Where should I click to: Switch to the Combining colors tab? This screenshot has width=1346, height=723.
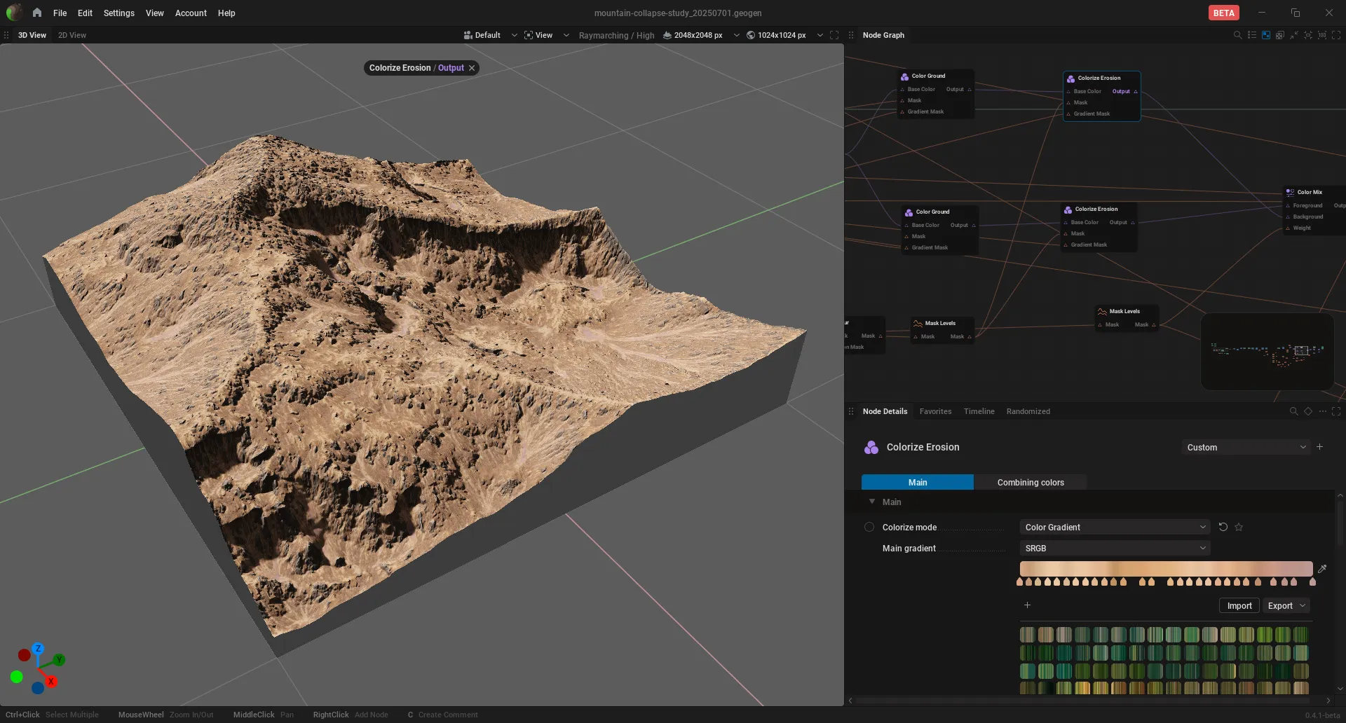(1031, 482)
